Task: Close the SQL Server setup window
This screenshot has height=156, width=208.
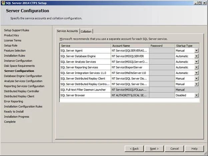Action: (204, 3)
